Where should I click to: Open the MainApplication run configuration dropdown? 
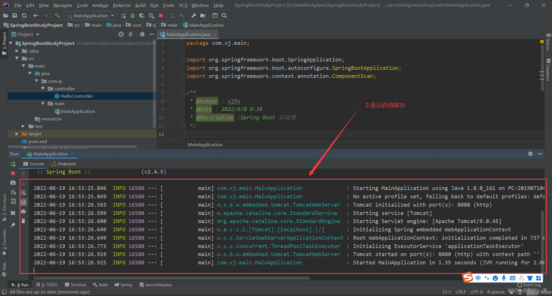pyautogui.click(x=91, y=16)
